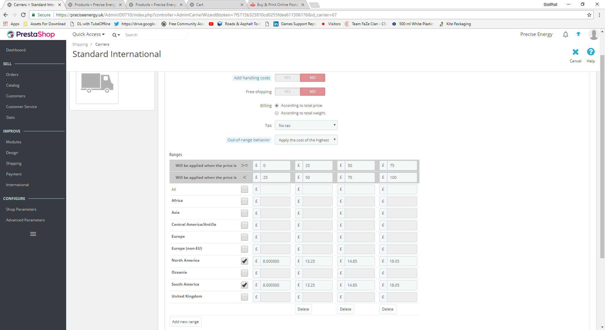Open the notifications bell
Viewport: 605px width, 330px height.
566,34
